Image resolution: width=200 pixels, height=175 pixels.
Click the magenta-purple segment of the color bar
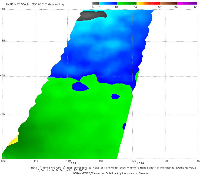click(x=187, y=3)
